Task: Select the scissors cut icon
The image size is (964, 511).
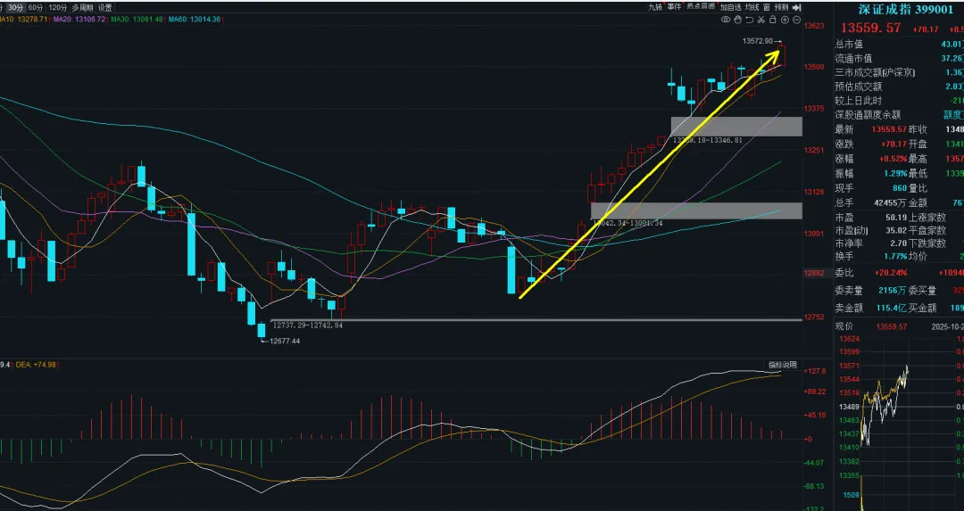Action: pyautogui.click(x=761, y=20)
